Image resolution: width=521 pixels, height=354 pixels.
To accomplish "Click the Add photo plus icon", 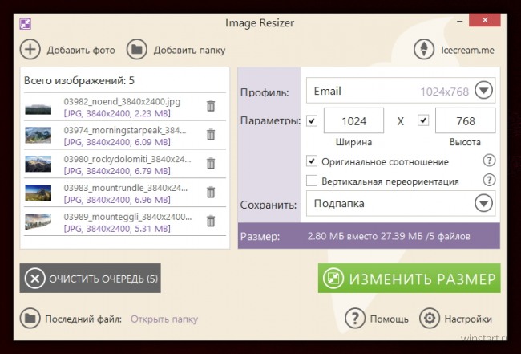I will (30, 50).
